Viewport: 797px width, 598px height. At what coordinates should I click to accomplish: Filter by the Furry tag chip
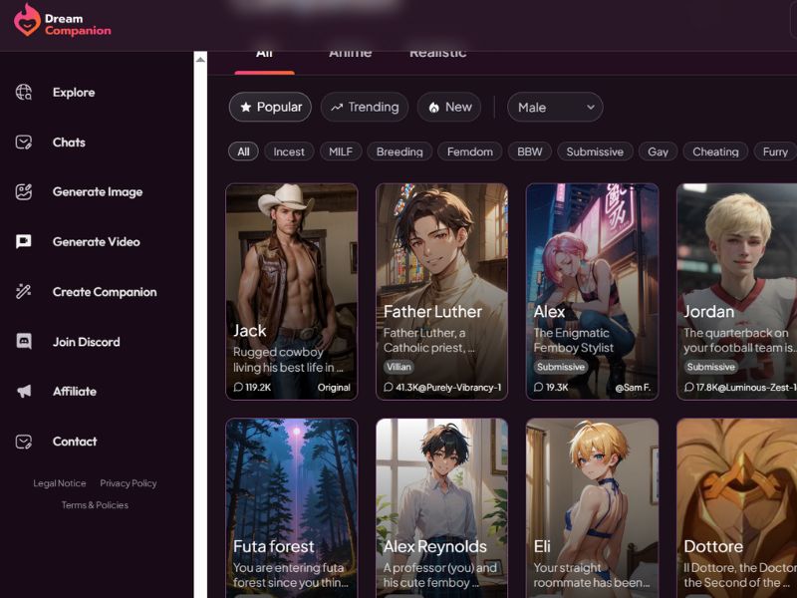775,151
